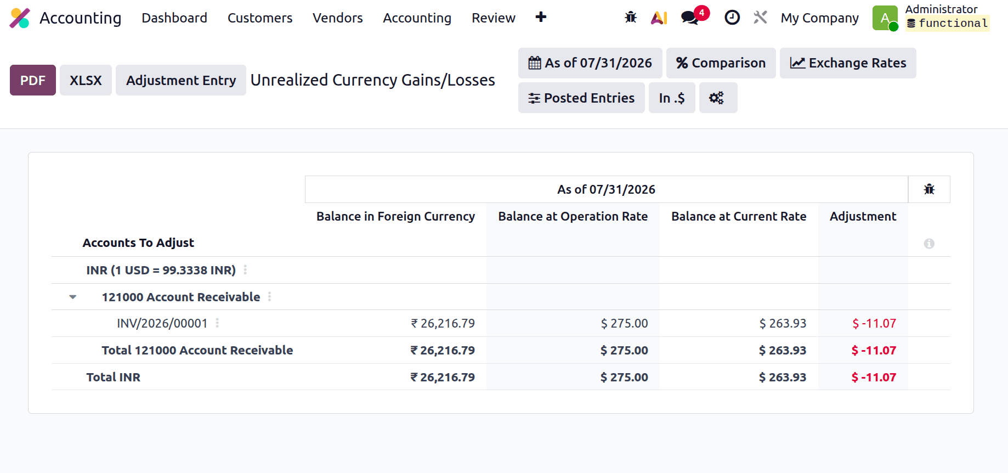Open chat messages with 4 unread

pos(690,18)
